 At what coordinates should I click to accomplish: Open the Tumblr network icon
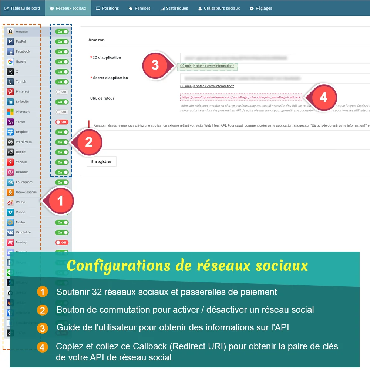[x=10, y=82]
